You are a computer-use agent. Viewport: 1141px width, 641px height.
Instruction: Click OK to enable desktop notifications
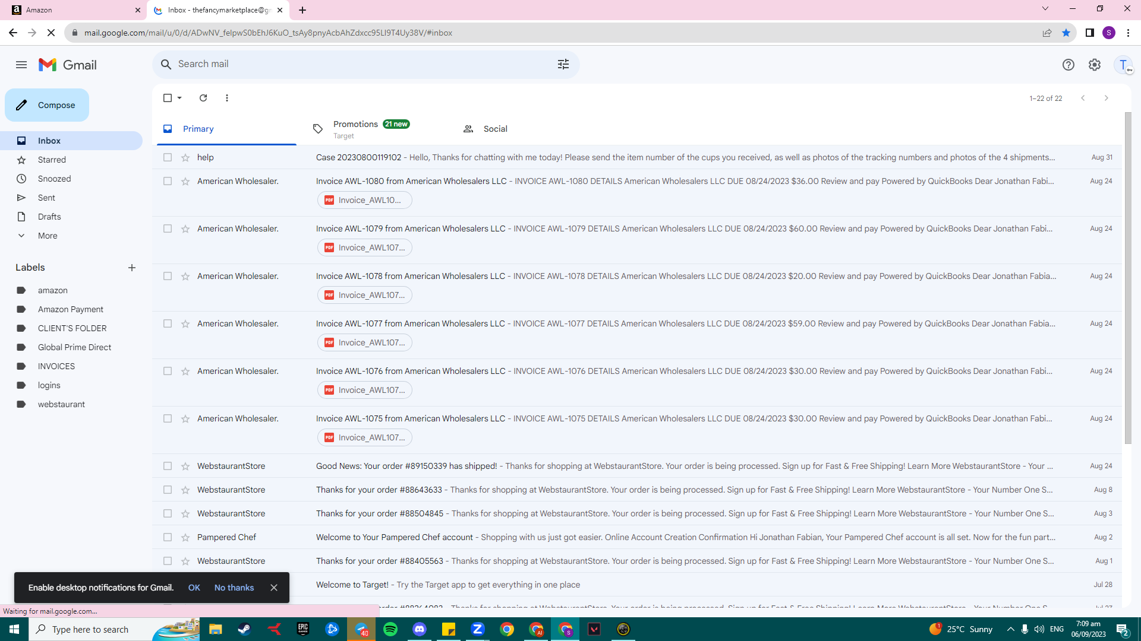[194, 588]
